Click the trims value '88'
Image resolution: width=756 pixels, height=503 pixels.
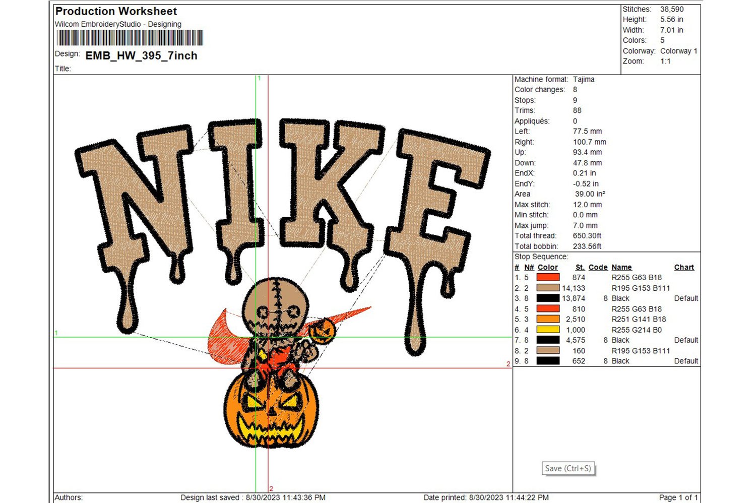click(577, 110)
